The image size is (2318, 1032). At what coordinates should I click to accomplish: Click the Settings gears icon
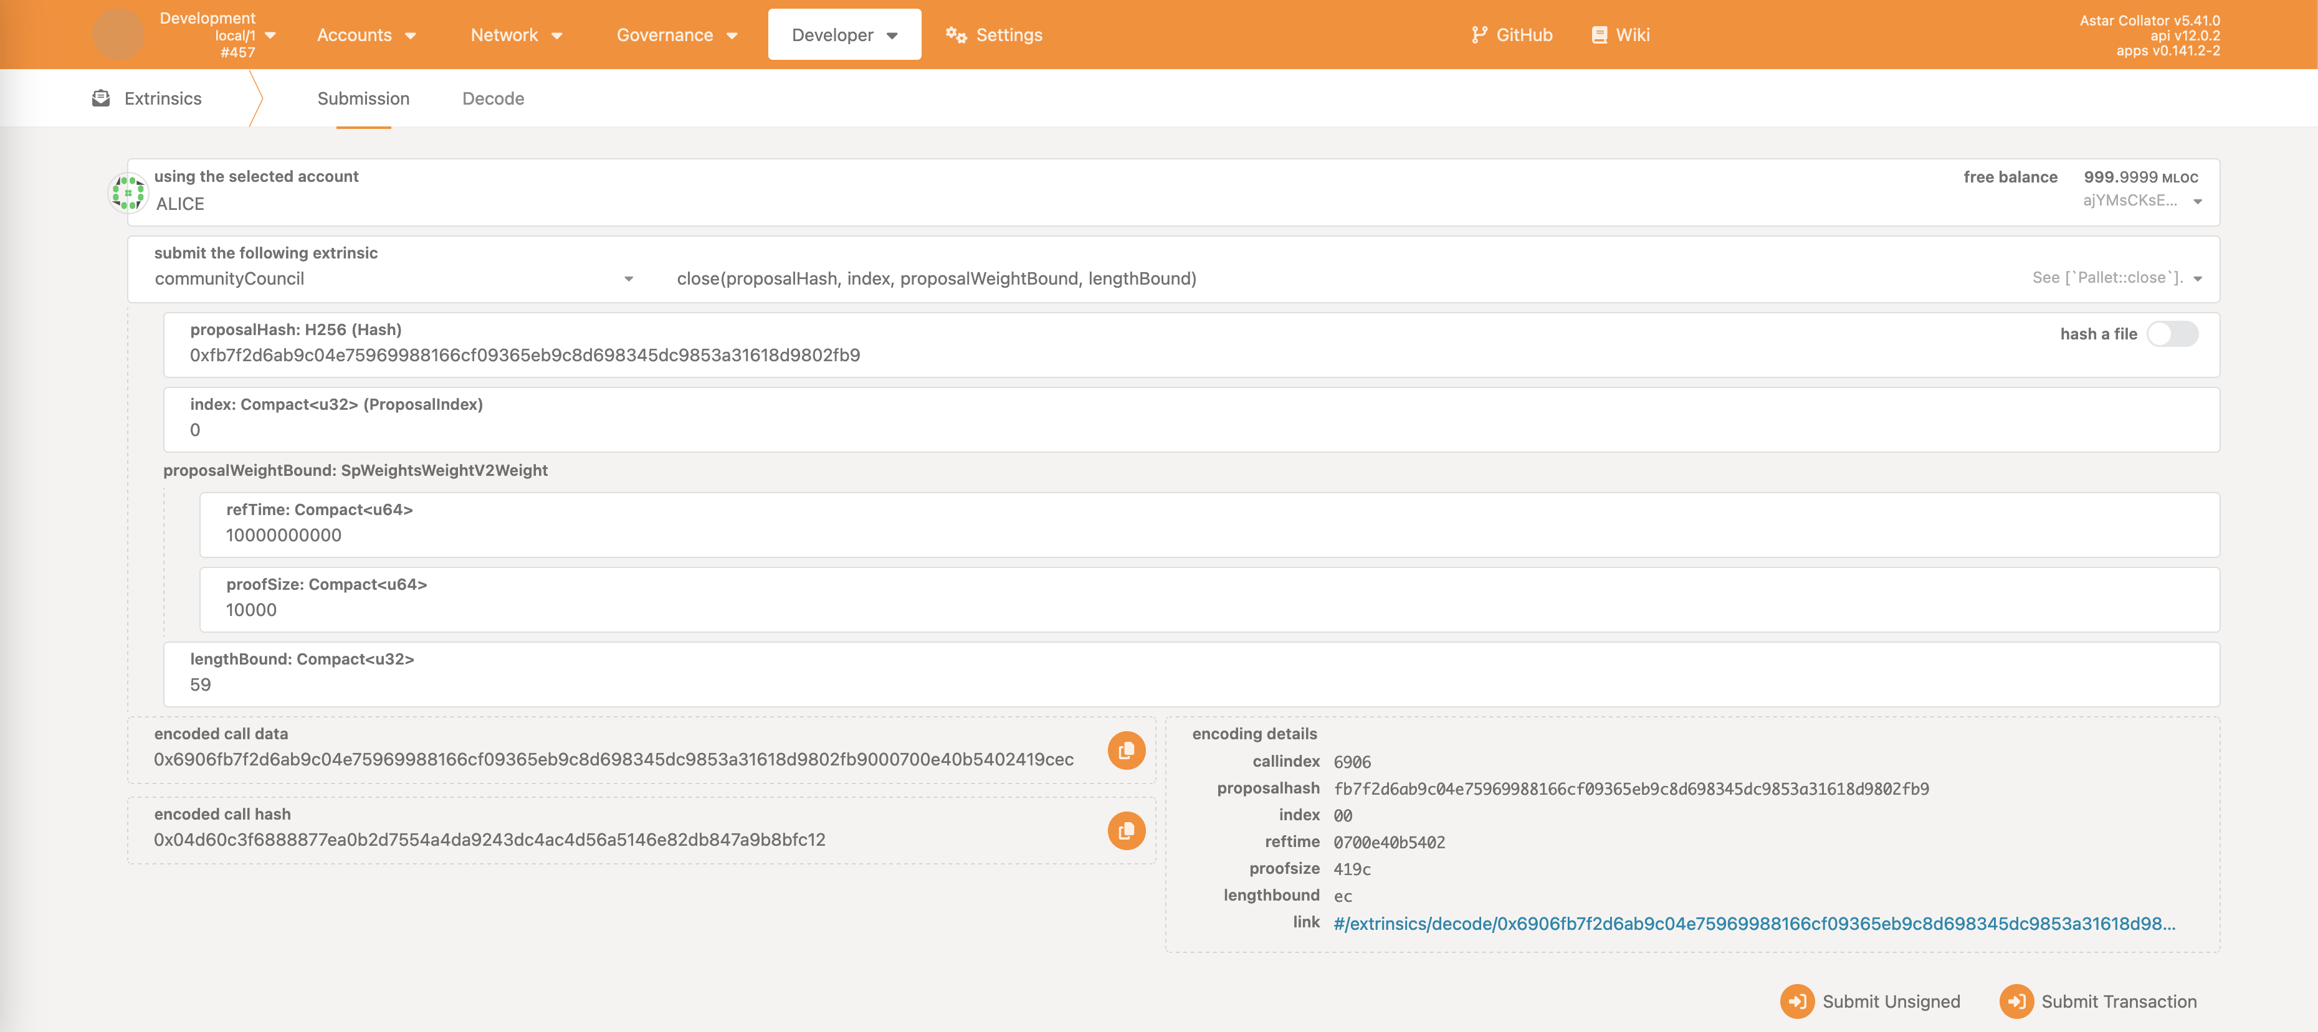coord(956,35)
